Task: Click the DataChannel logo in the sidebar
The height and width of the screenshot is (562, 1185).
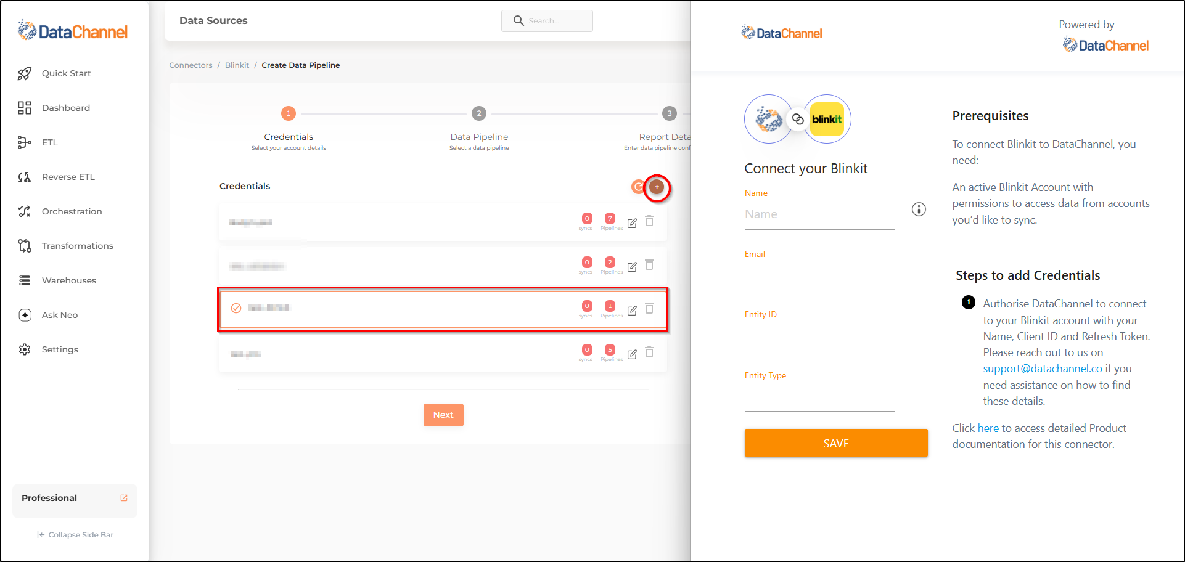Action: pos(73,31)
